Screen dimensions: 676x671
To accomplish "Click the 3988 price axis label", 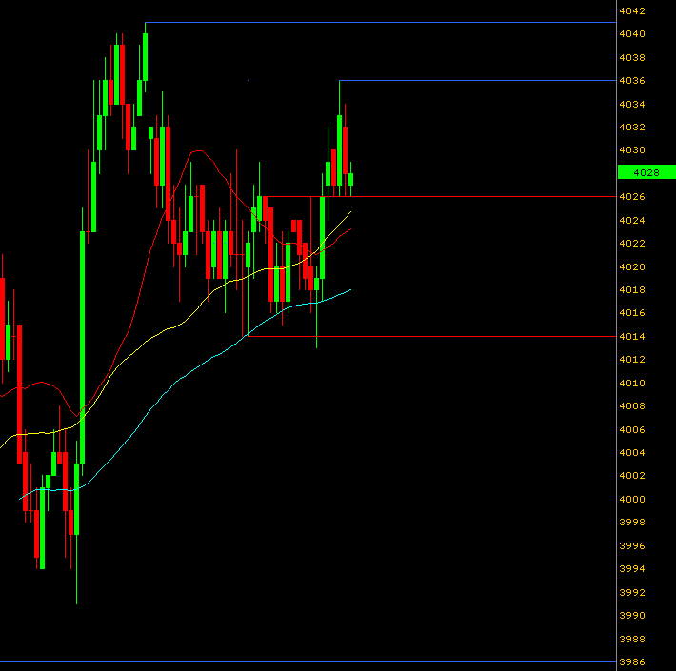I will pyautogui.click(x=632, y=639).
